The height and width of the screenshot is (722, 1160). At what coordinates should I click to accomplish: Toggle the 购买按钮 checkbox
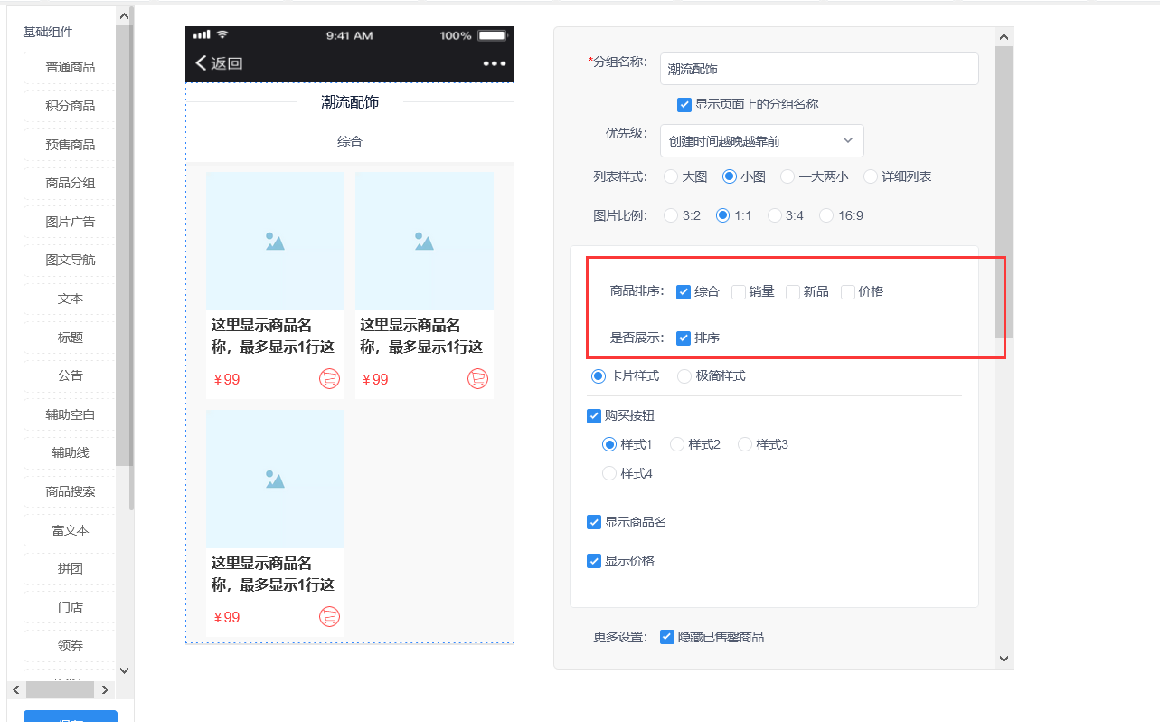click(x=594, y=415)
